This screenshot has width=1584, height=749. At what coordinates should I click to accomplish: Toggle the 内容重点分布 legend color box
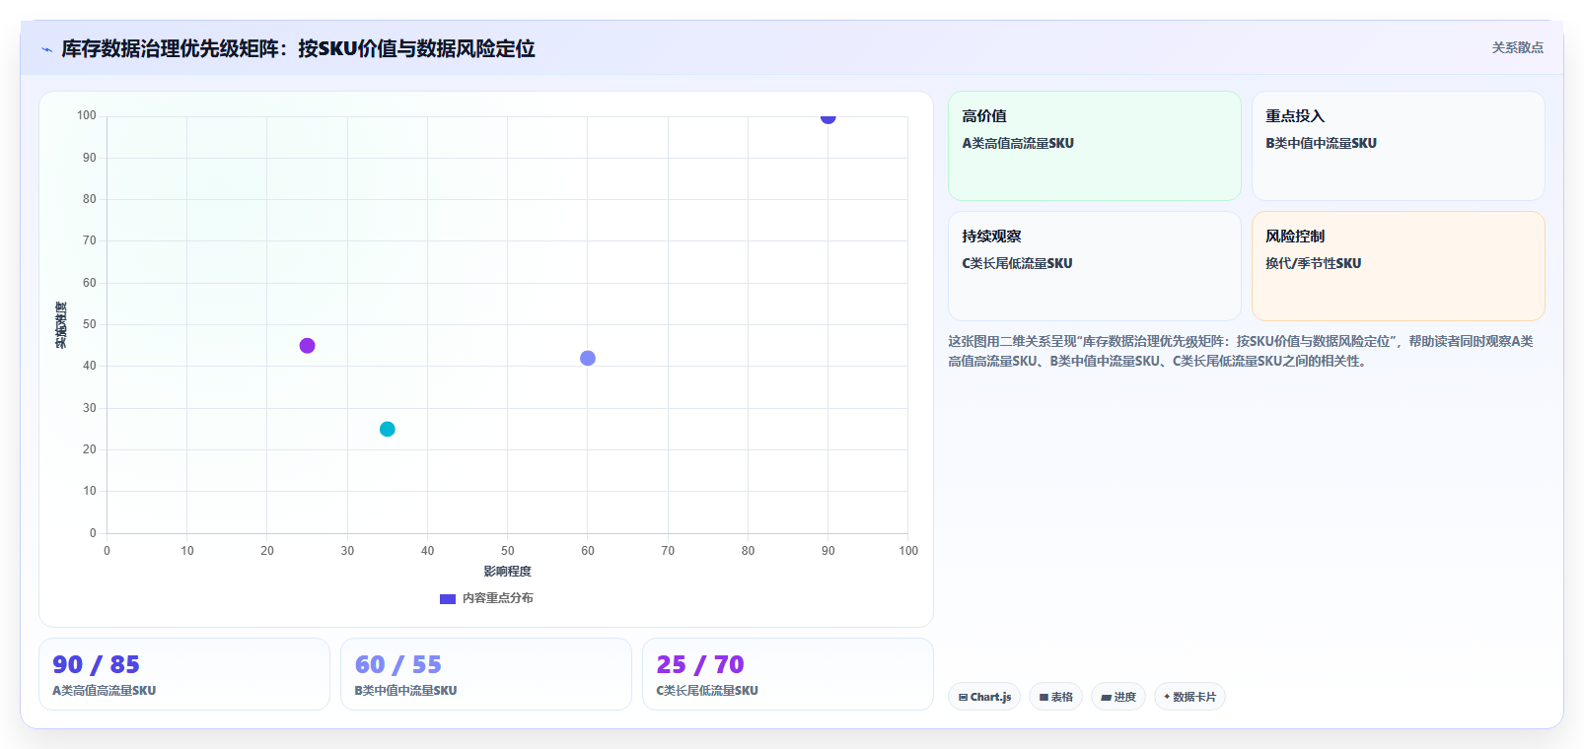pyautogui.click(x=447, y=598)
